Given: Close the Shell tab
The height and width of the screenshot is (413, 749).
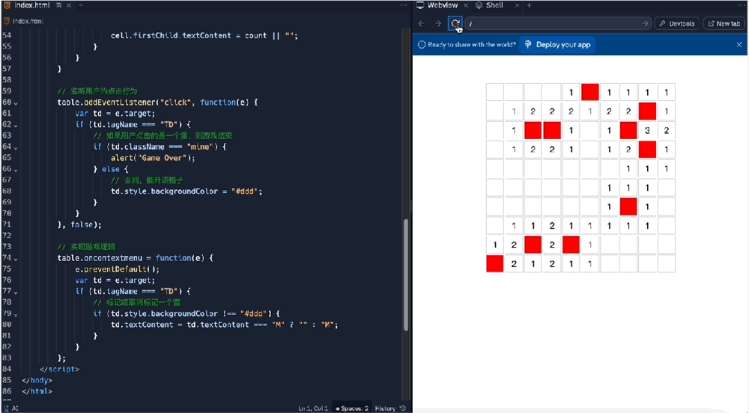Looking at the screenshot, I should [516, 5].
